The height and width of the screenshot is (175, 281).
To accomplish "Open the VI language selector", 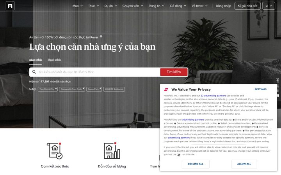I will pyautogui.click(x=269, y=6).
